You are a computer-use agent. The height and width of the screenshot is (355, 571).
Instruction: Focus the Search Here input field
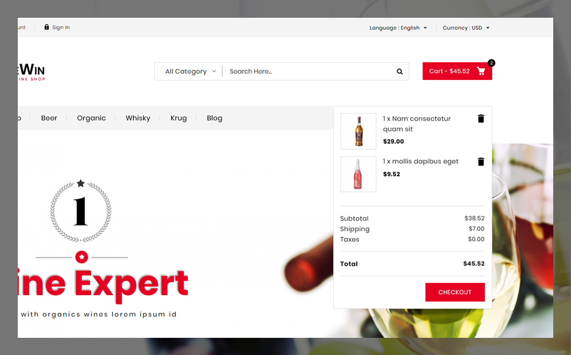coord(309,72)
